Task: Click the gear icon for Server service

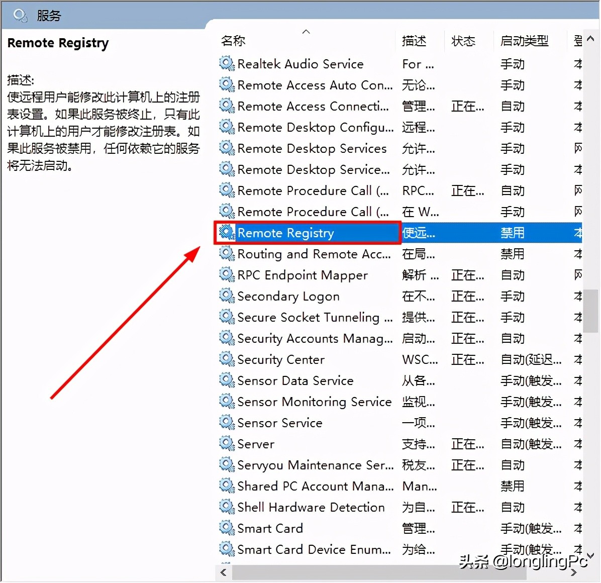Action: pyautogui.click(x=227, y=443)
